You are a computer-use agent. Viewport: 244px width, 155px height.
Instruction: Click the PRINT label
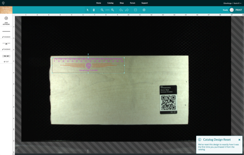pyautogui.click(x=239, y=10)
